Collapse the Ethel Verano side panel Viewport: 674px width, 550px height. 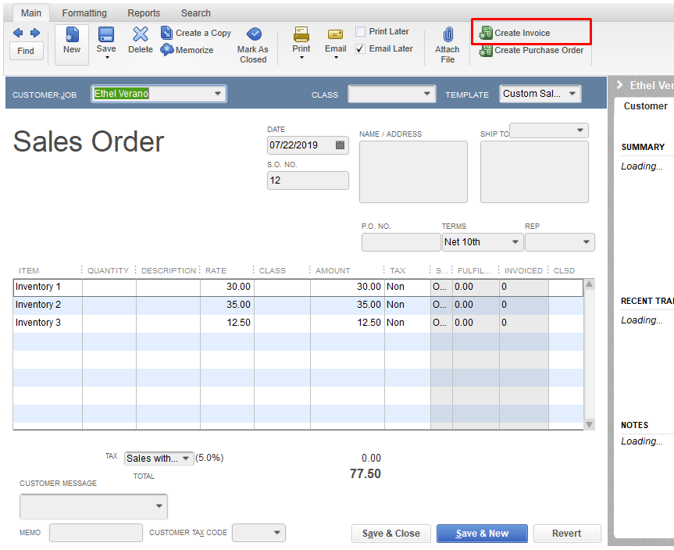pos(619,84)
